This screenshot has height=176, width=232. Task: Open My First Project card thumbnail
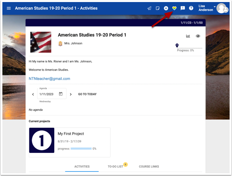41,140
